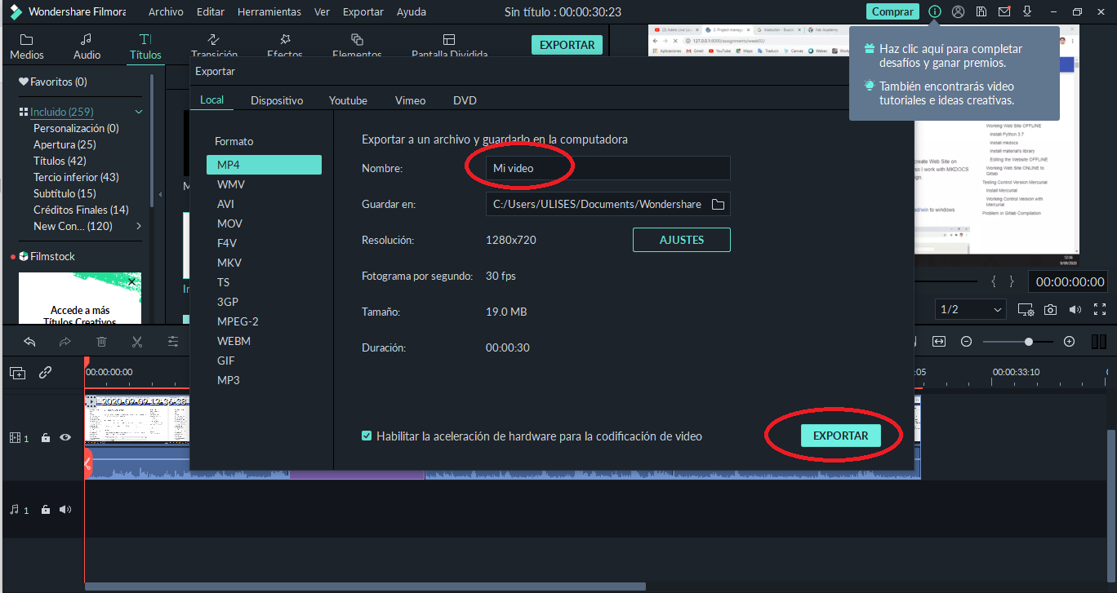Click the timeline zoom slider handle
This screenshot has height=593, width=1117.
pyautogui.click(x=1029, y=342)
